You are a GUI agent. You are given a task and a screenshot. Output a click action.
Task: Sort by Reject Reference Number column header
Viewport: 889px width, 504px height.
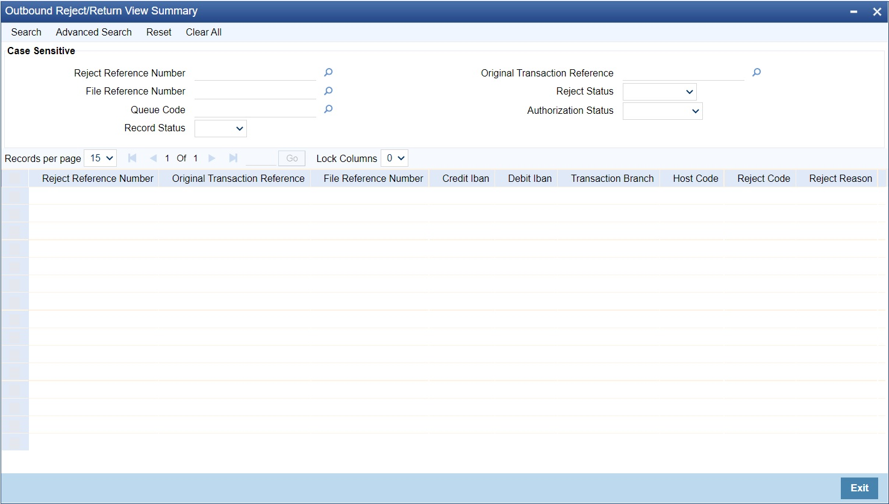[98, 178]
